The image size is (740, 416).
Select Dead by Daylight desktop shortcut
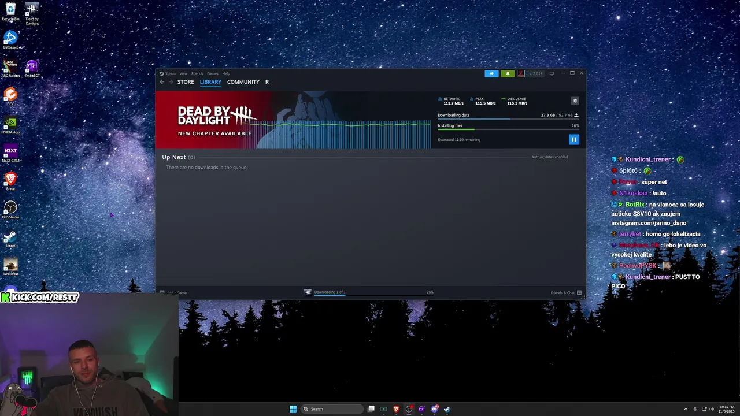pos(32,14)
